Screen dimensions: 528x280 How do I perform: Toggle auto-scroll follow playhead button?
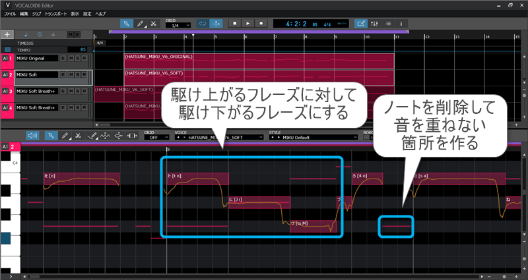216,24
